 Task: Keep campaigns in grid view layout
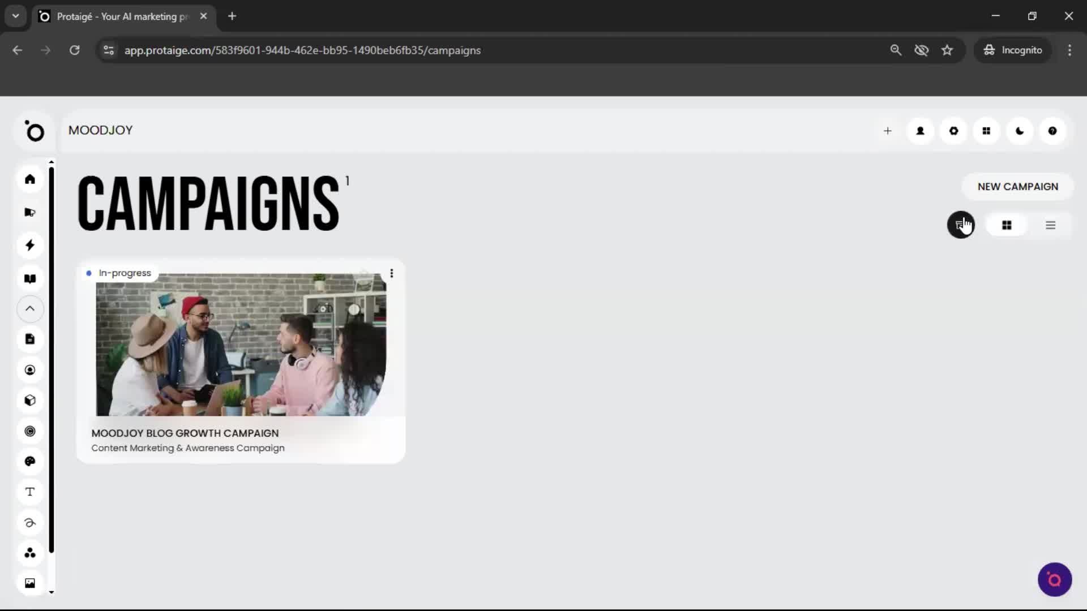[1007, 225]
